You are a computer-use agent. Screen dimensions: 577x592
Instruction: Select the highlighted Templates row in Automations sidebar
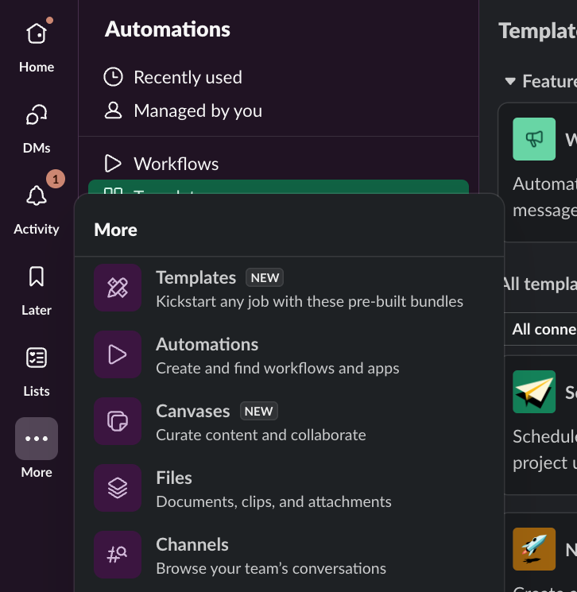tap(278, 188)
